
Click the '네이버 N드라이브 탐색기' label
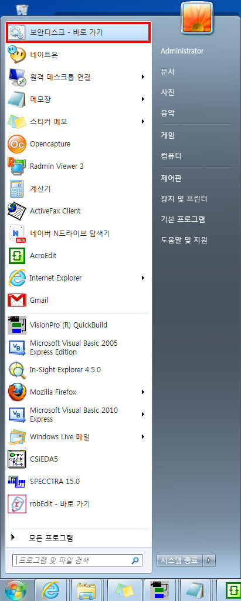click(70, 233)
